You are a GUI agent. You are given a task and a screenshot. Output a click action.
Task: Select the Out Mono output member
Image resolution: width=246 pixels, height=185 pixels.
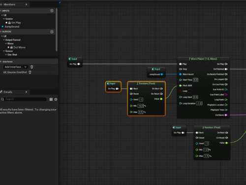coord(19,47)
